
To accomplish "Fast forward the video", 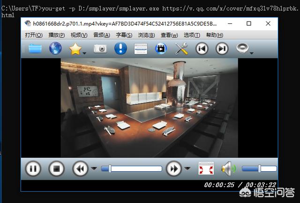I will click(174, 169).
